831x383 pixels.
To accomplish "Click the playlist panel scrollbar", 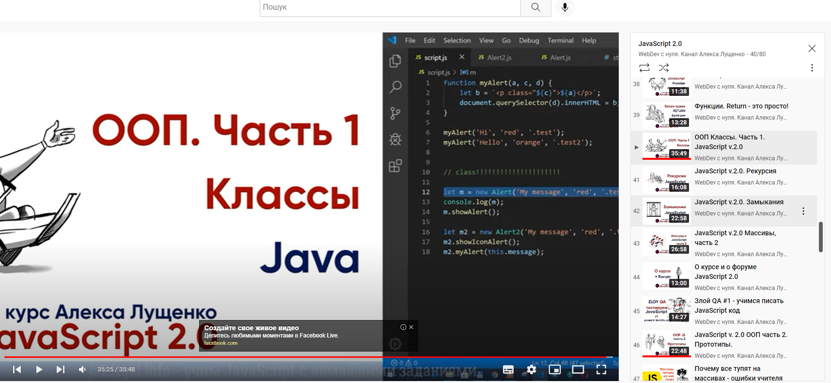I will (821, 237).
